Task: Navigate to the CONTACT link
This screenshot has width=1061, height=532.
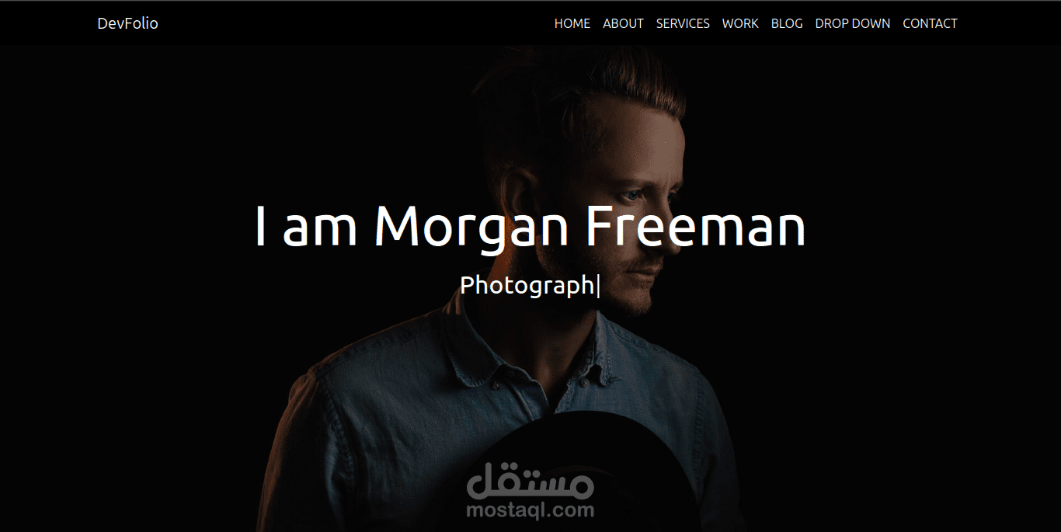Action: [x=930, y=23]
